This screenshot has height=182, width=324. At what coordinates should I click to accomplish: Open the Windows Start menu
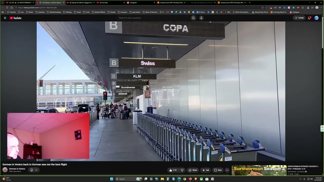point(112,179)
